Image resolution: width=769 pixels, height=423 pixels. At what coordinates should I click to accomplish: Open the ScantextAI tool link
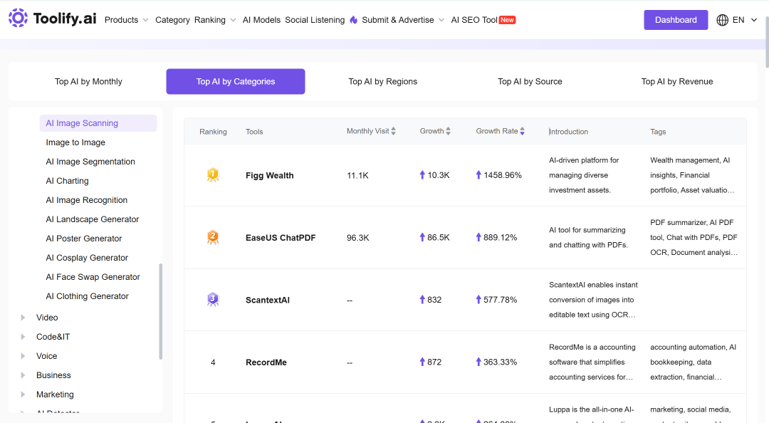[x=268, y=301]
